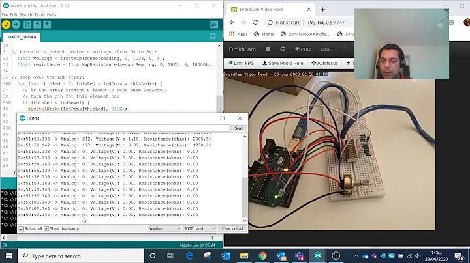Viewport: 470px width, 263px height.
Task: Click the PRO heart link
Action: tap(303, 49)
